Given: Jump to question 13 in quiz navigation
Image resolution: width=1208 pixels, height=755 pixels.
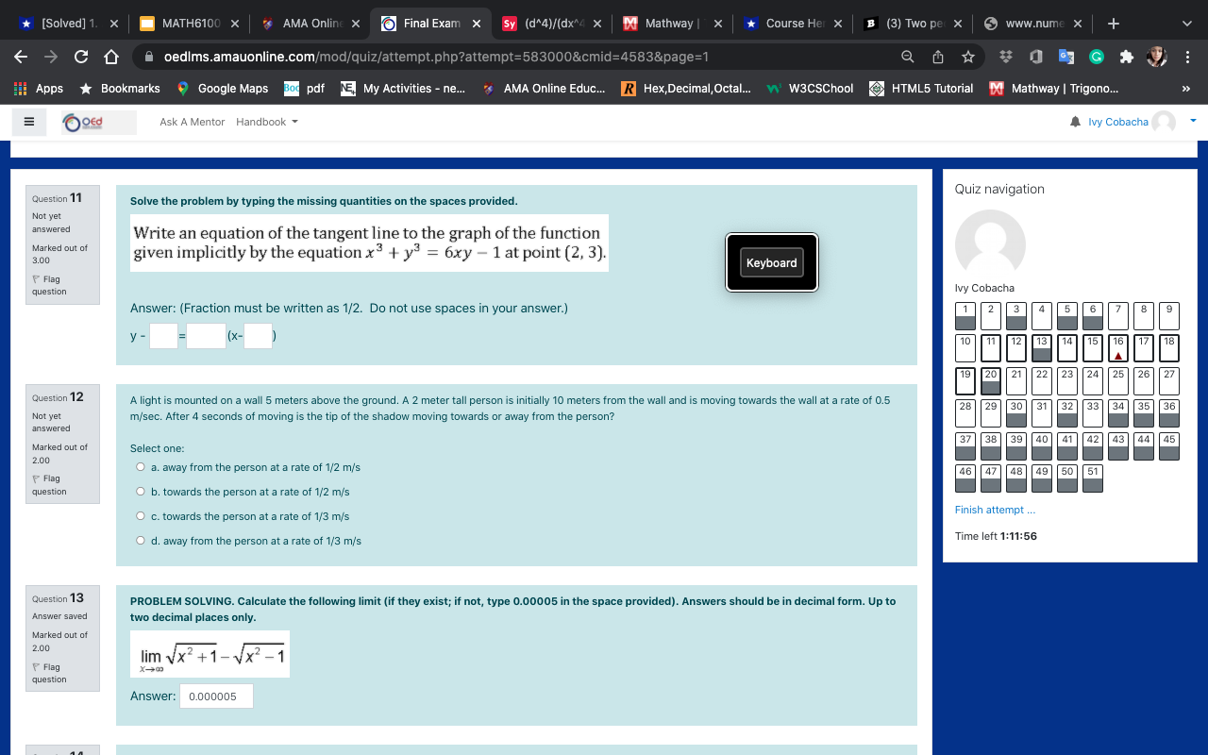Looking at the screenshot, I should point(1042,347).
